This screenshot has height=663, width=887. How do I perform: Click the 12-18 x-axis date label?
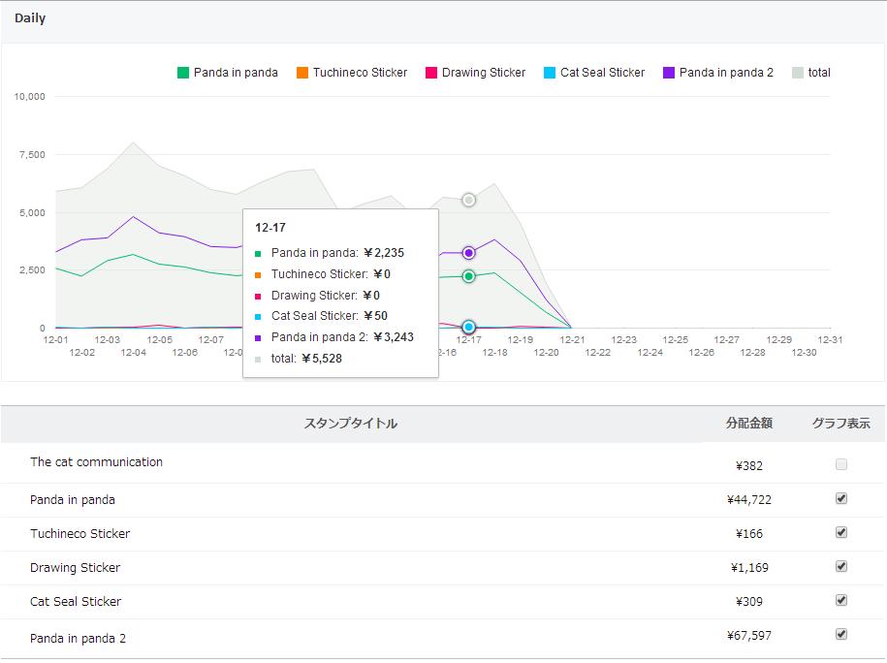(x=494, y=353)
